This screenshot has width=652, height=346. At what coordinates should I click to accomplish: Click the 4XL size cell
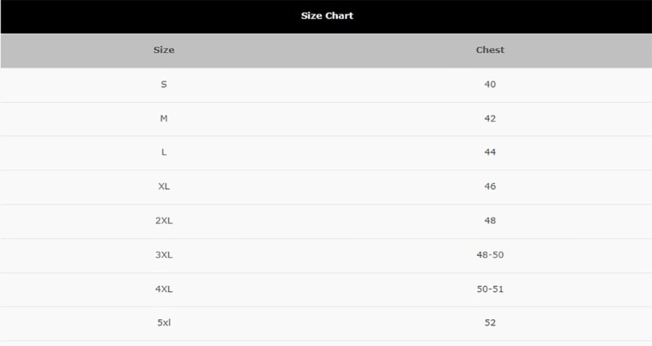[164, 289]
